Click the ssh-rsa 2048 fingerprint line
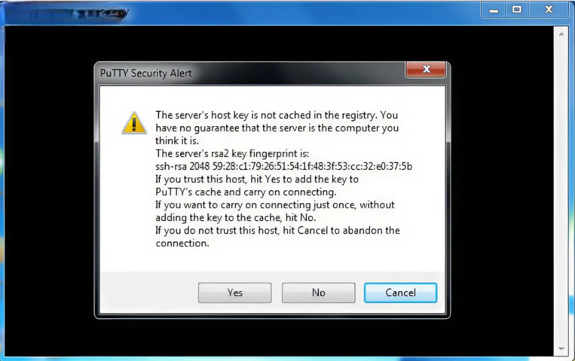Screen dimensions: 575x361 pos(284,166)
